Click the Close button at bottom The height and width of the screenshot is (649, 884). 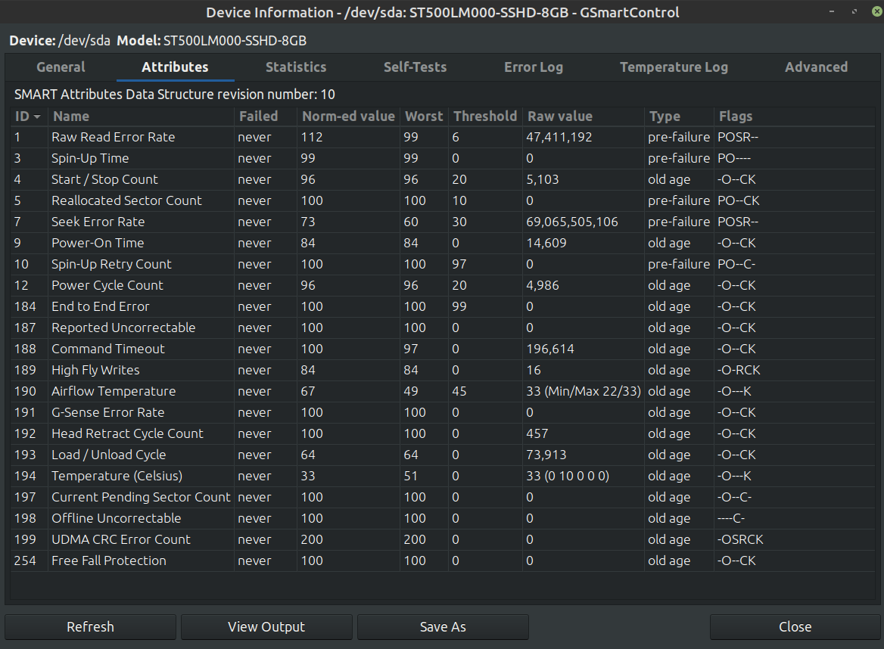tap(795, 626)
